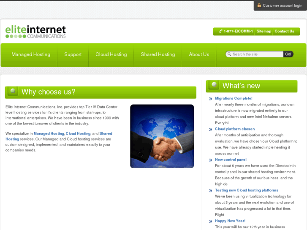Viewport: 307px width, 230px height.
Task: Click the Go! search button
Action: tap(288, 54)
